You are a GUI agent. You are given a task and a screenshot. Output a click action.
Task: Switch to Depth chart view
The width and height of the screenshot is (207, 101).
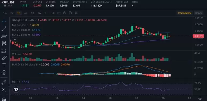(198, 13)
